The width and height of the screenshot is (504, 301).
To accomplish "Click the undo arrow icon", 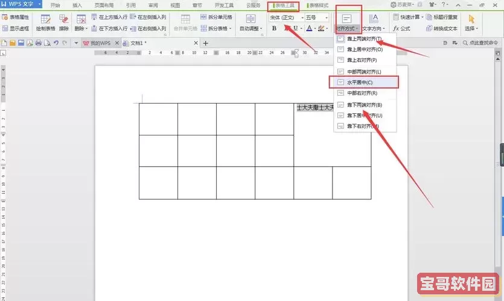I will point(56,43).
